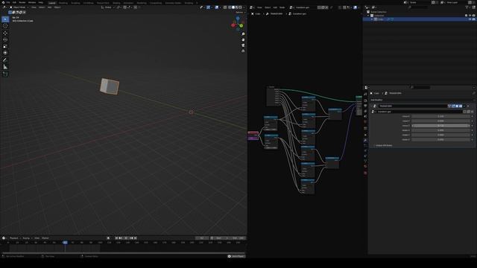Switch to the Modeling workspace tab
The height and width of the screenshot is (268, 477).
tap(63, 3)
